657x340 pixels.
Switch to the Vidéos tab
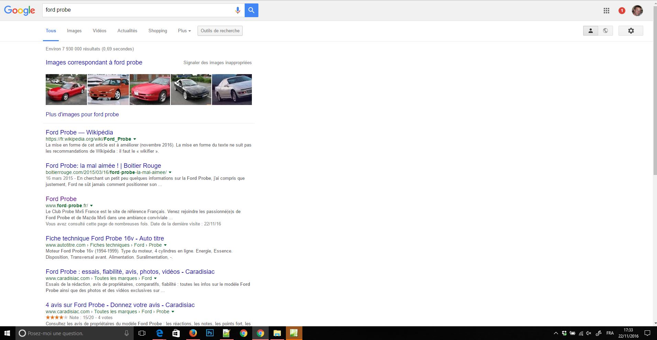(x=99, y=31)
